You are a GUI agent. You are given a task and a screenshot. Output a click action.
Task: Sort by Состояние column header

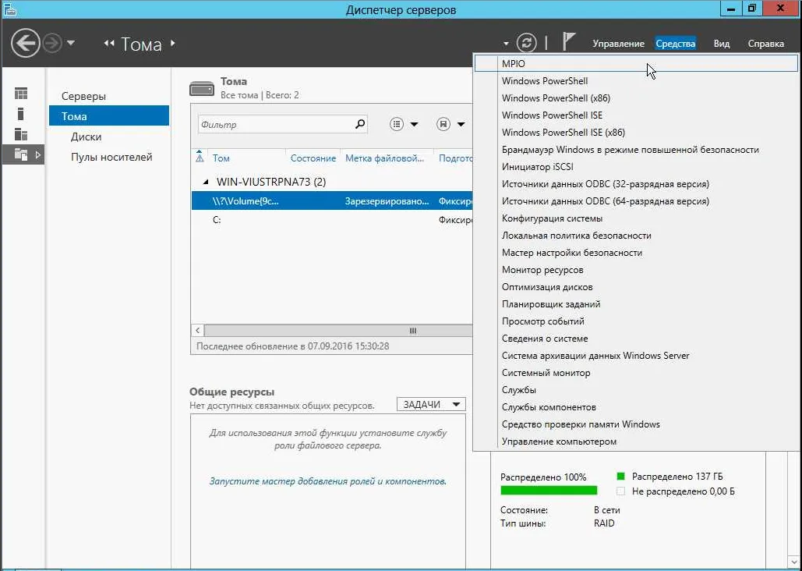tap(313, 158)
